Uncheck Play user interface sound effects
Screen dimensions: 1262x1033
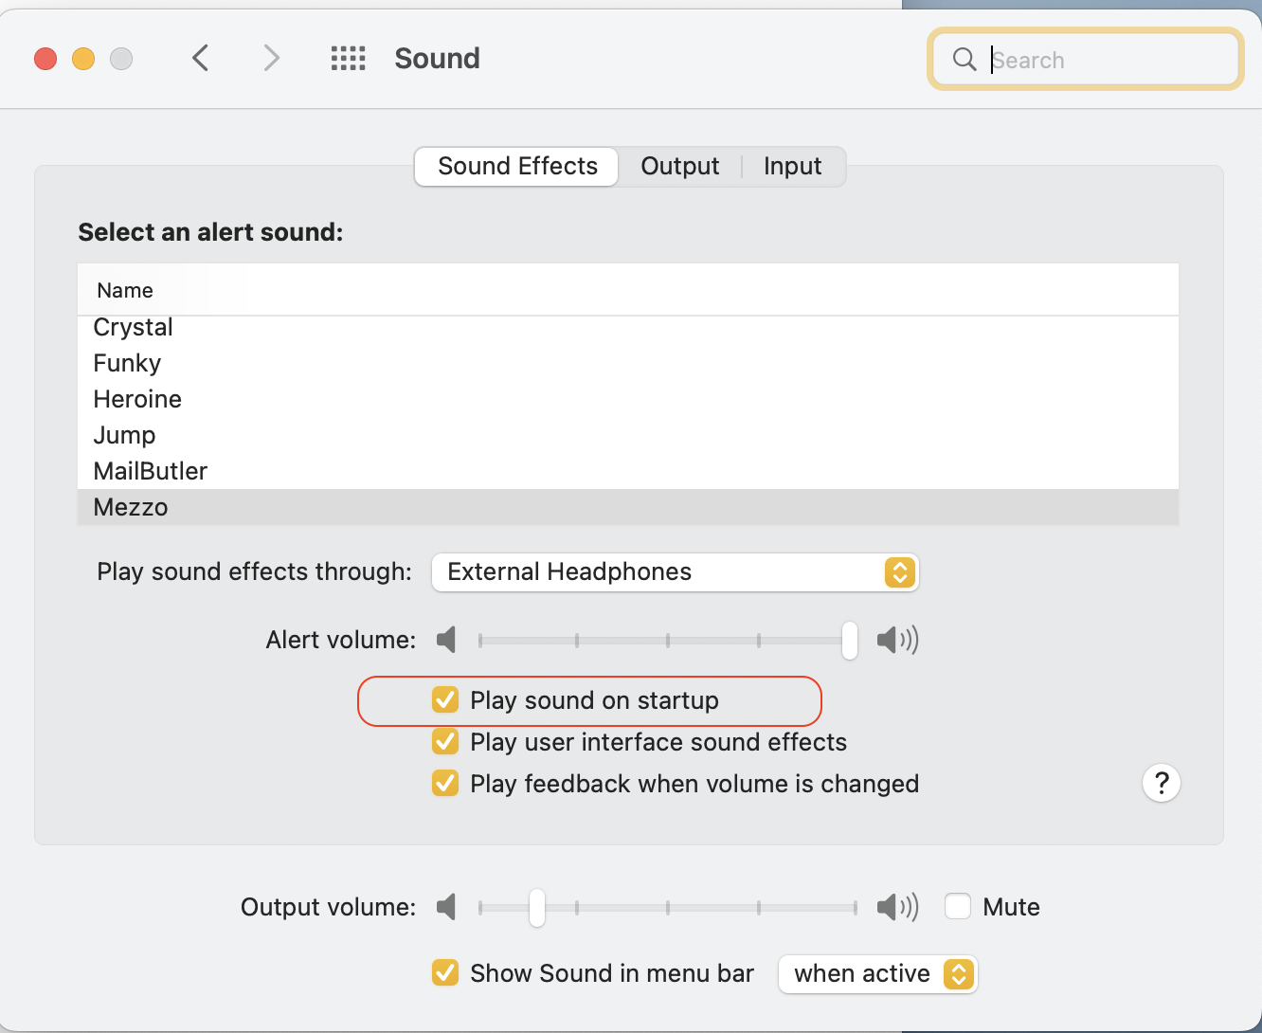tap(445, 742)
